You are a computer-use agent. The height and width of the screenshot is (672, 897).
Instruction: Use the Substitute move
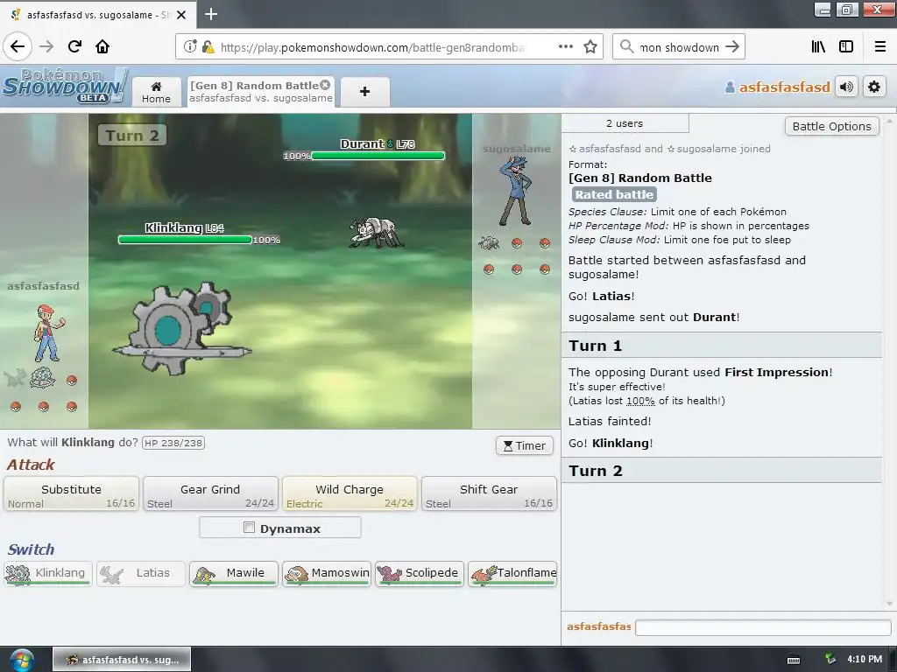coord(71,493)
